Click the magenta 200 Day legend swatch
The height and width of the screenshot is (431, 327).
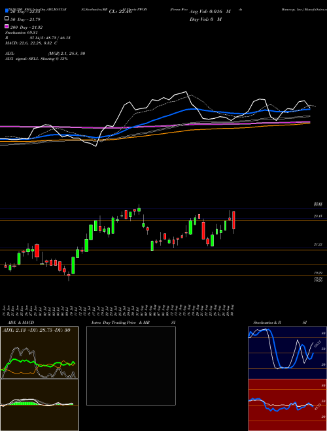pyautogui.click(x=7, y=26)
